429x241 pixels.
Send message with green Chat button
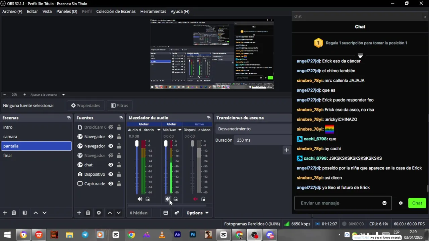coord(417,203)
